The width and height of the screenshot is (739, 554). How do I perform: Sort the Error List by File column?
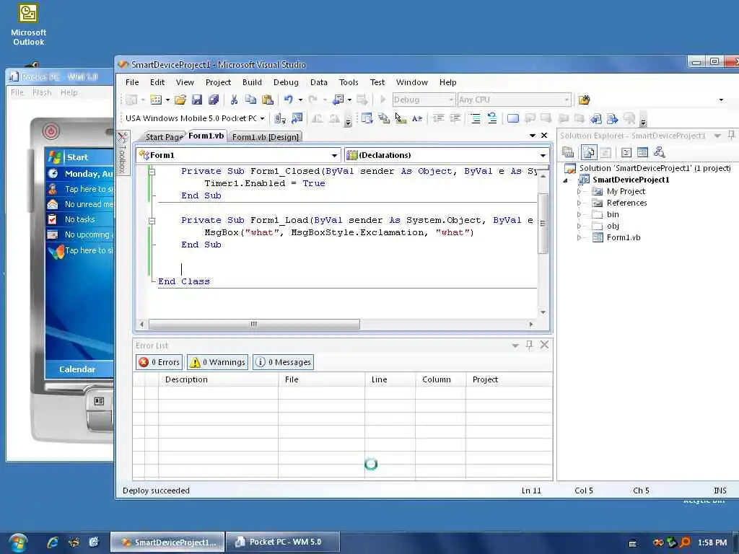point(321,379)
